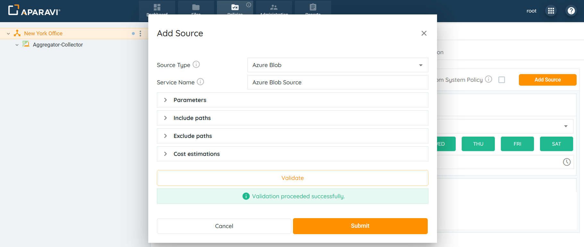
Task: Open the Source Type dropdown
Action: click(x=338, y=65)
